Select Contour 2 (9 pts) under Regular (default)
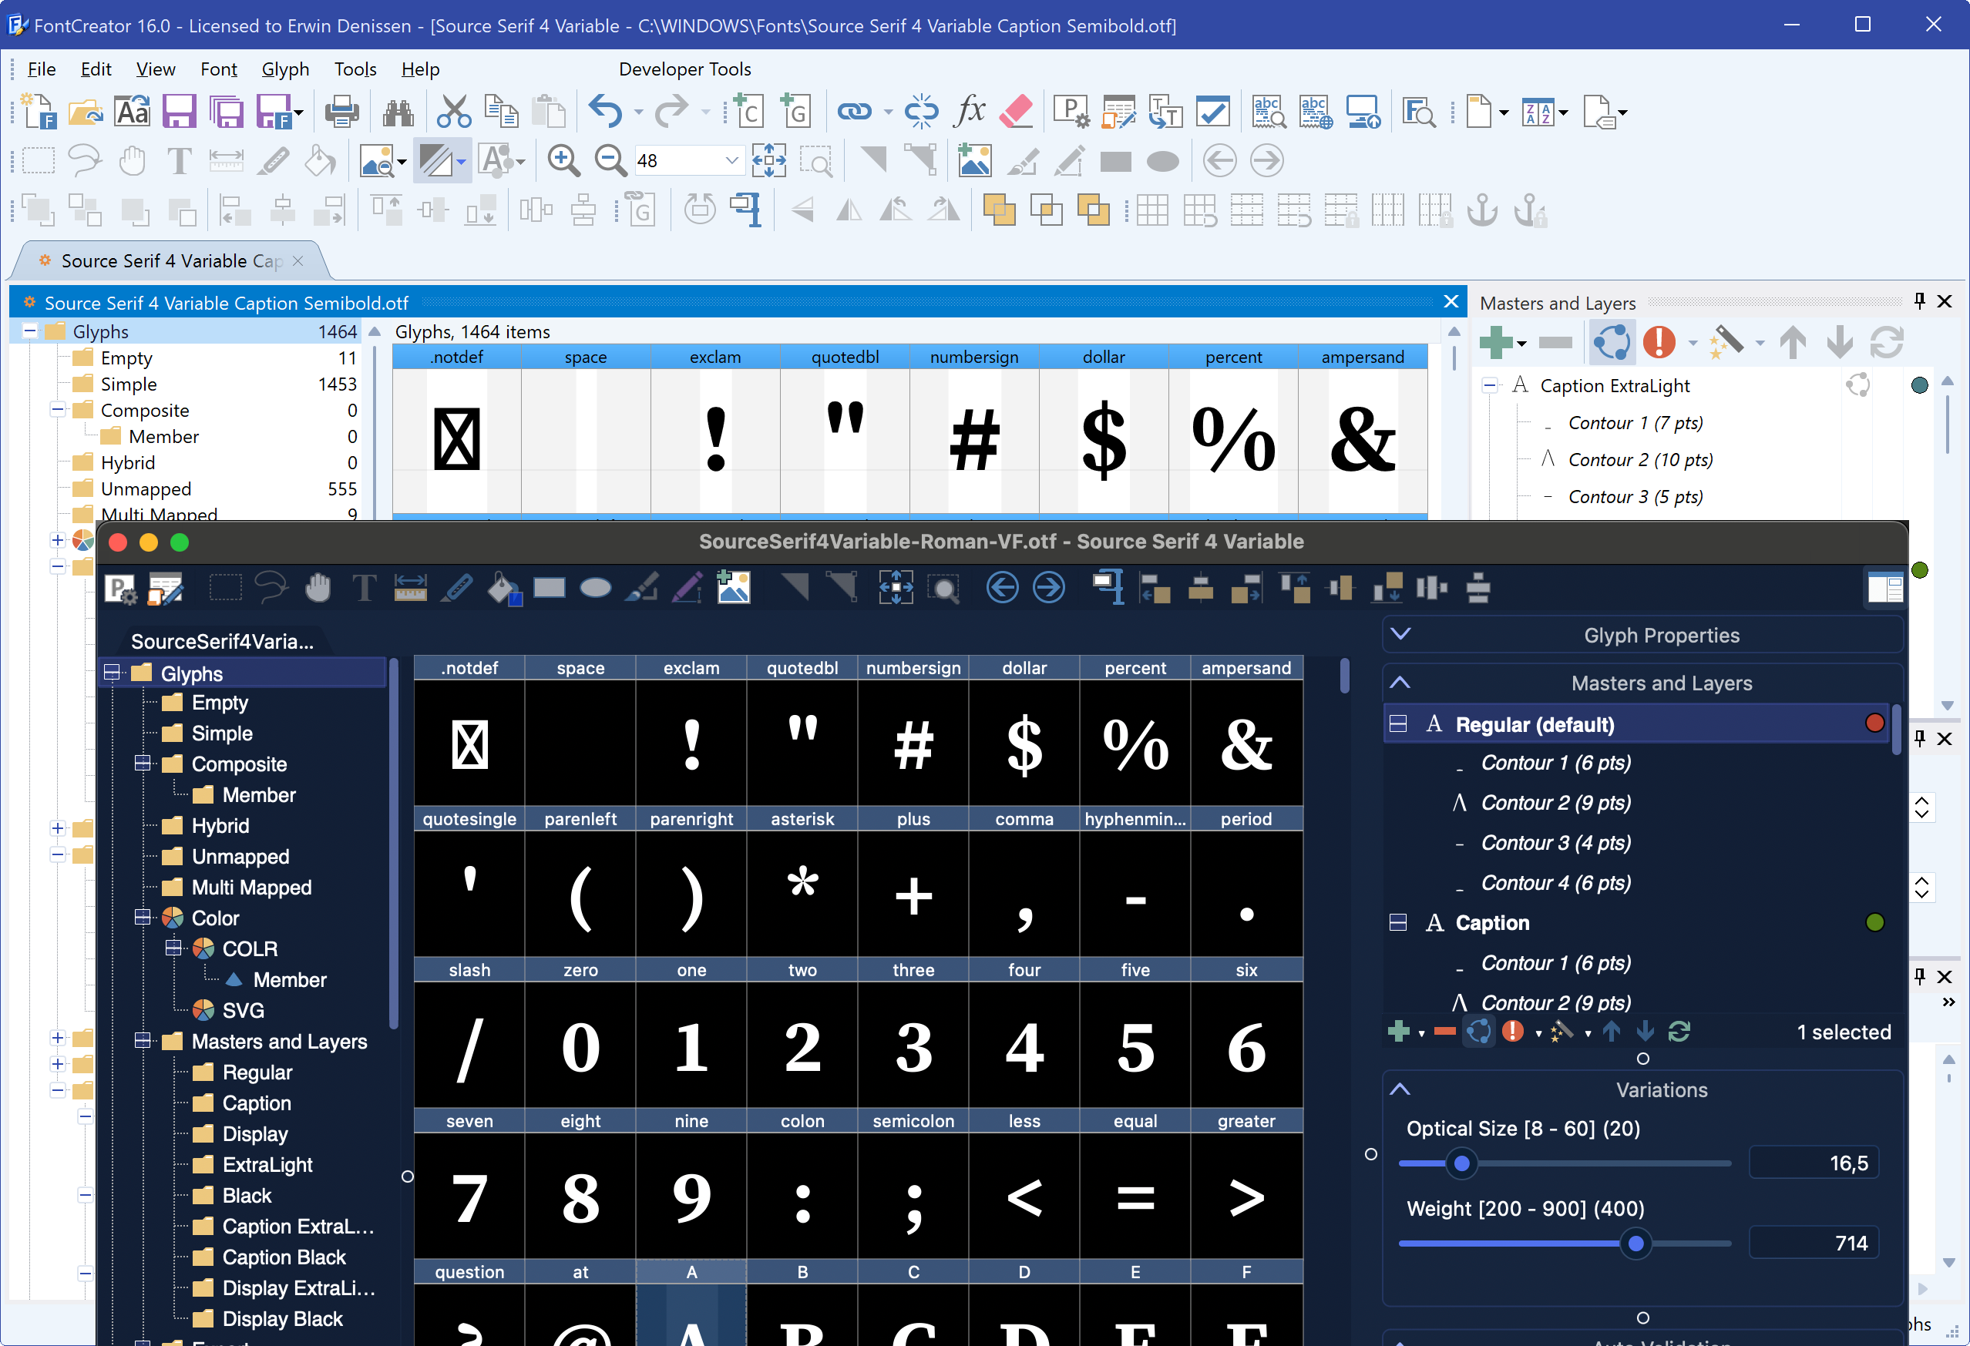The image size is (1970, 1346). pyautogui.click(x=1555, y=803)
